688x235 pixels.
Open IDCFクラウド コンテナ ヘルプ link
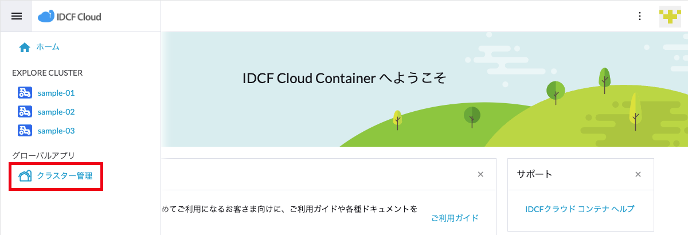coord(580,209)
